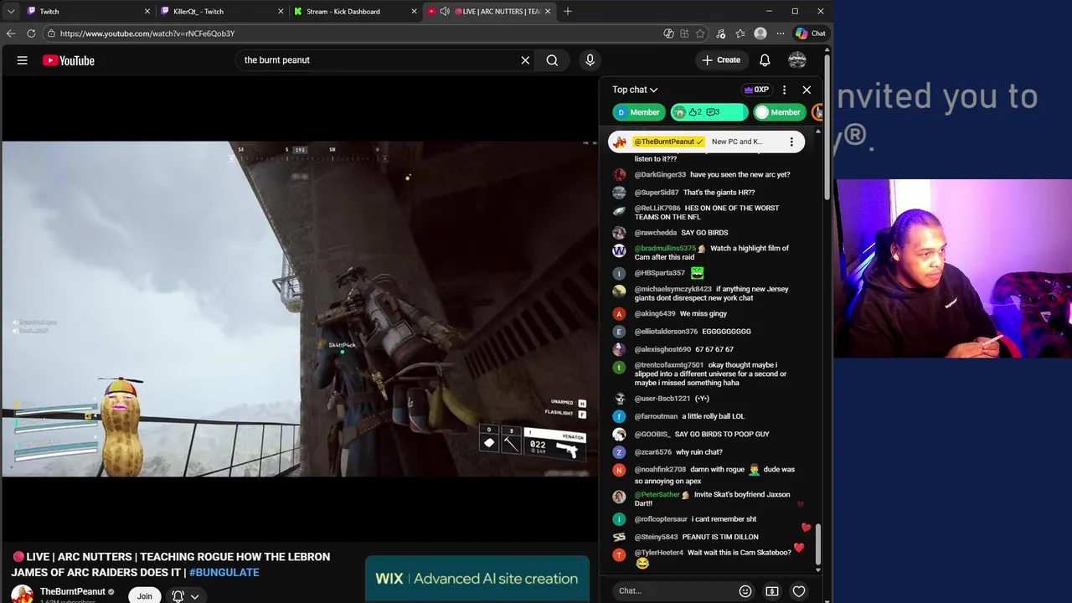This screenshot has width=1072, height=603.
Task: Click chat panel scrollbar thumb
Action: pos(818,544)
